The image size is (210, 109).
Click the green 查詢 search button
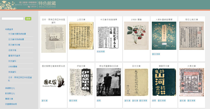pos(28,19)
